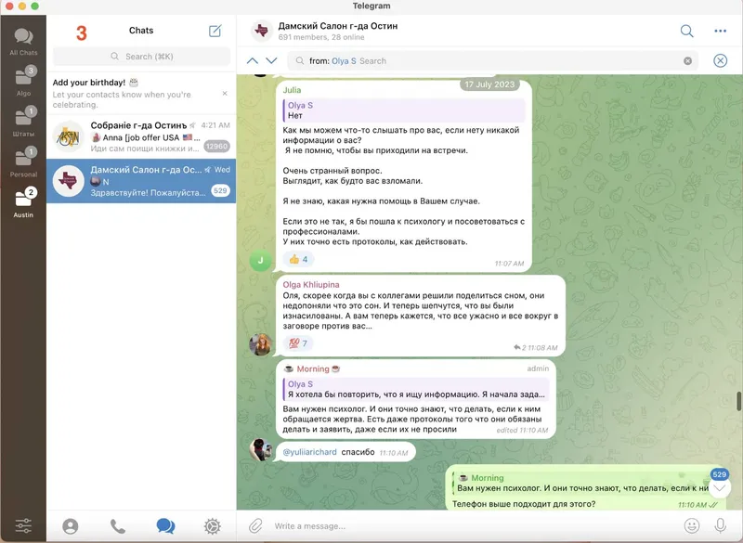This screenshot has height=543, width=743.
Task: Open the Contacts icon in bottom bar
Action: click(x=71, y=526)
